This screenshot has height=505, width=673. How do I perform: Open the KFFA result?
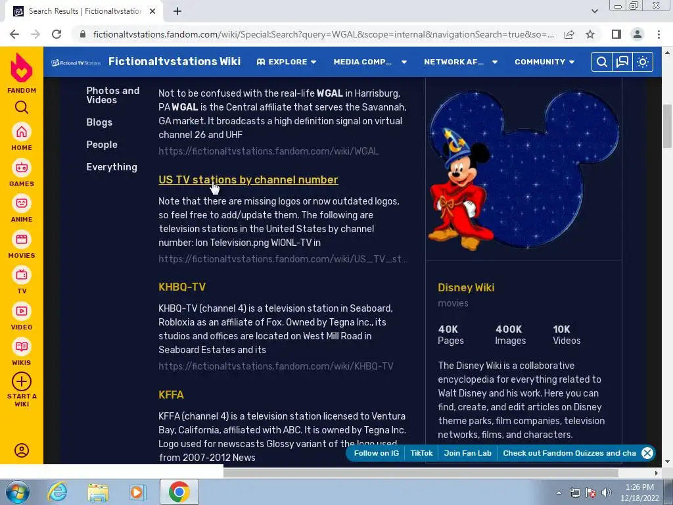coord(171,395)
